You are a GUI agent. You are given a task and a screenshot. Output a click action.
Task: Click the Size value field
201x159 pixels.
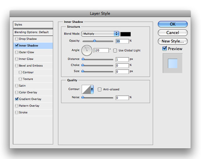[122, 72]
